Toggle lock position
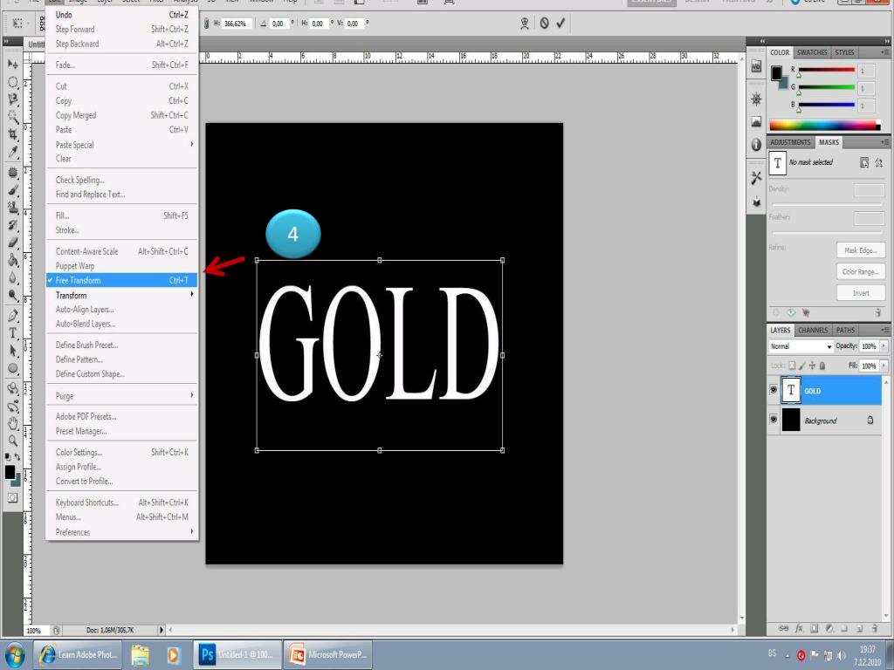The image size is (894, 670). 812,366
